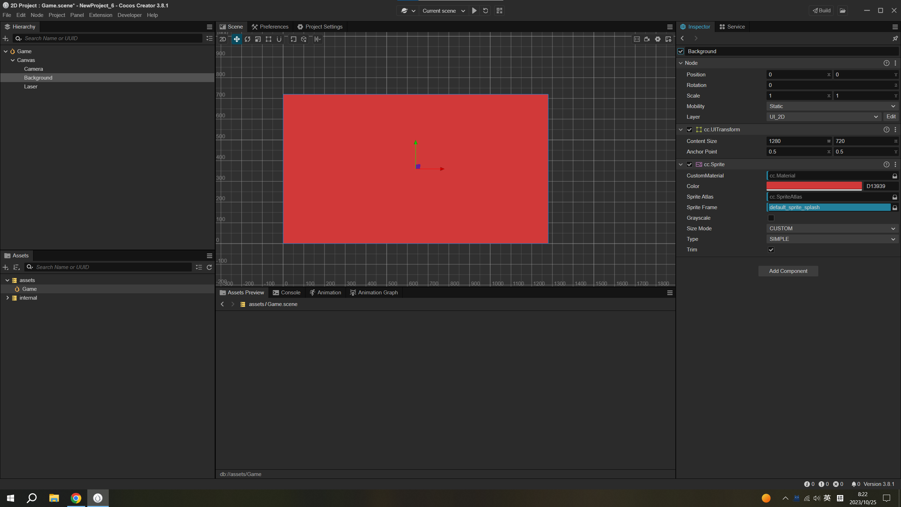Image resolution: width=901 pixels, height=507 pixels.
Task: Select the Rect transform tool
Action: click(269, 39)
